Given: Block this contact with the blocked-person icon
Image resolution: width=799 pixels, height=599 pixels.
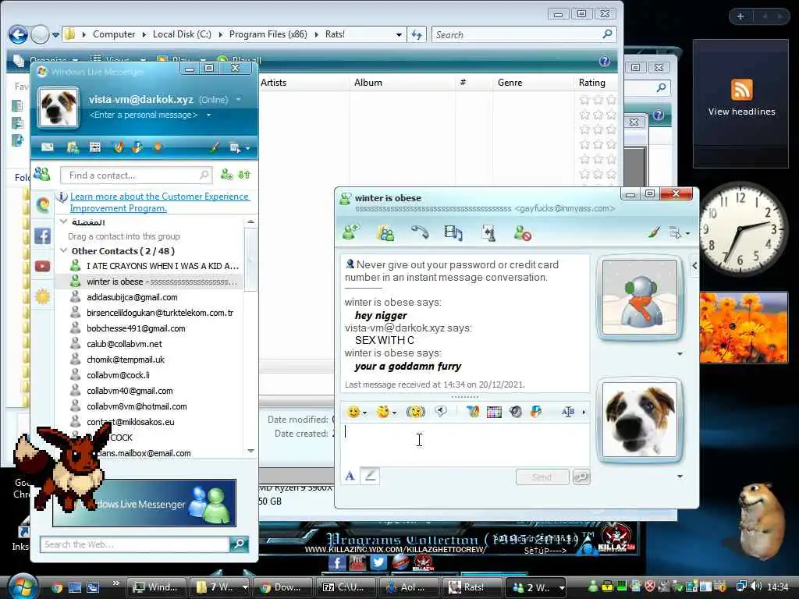Looking at the screenshot, I should click(522, 232).
